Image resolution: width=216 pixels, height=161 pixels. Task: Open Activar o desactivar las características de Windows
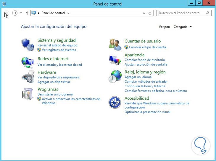71,101
